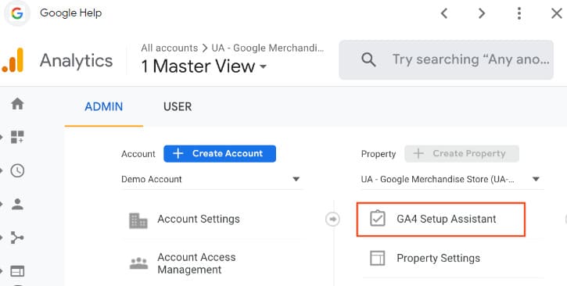Screen dimensions: 567x286
Task: Open GA4 Setup Assistant
Action: pyautogui.click(x=441, y=220)
